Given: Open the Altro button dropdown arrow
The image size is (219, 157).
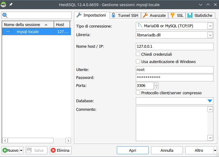Looking at the screenshot, I should pos(215,151).
